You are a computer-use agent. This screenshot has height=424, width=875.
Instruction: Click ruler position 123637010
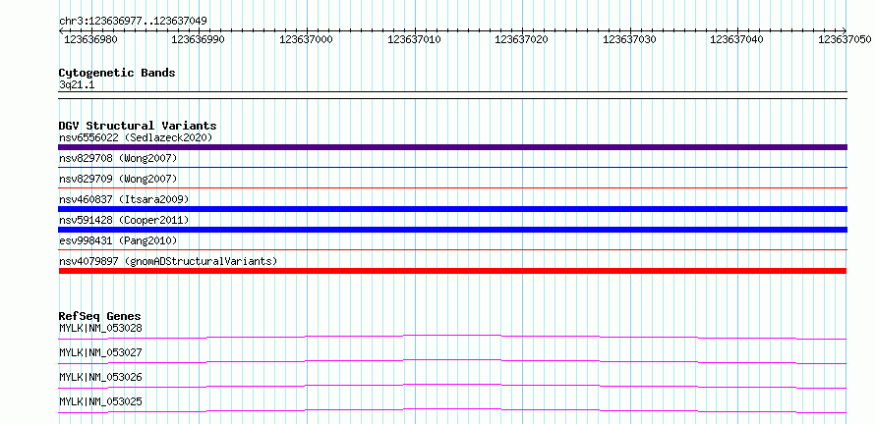pos(412,39)
